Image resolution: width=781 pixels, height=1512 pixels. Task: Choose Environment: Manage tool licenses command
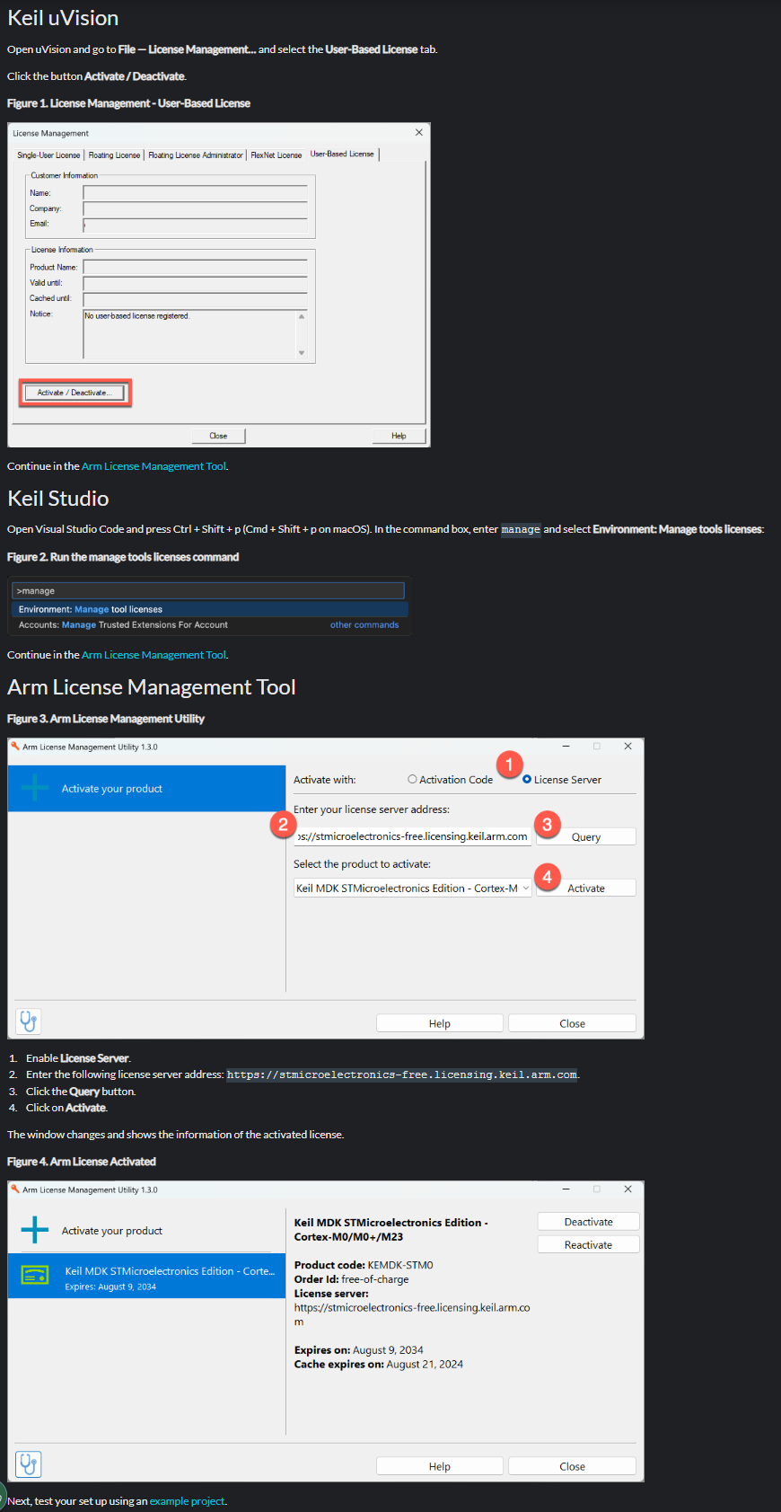click(x=210, y=609)
